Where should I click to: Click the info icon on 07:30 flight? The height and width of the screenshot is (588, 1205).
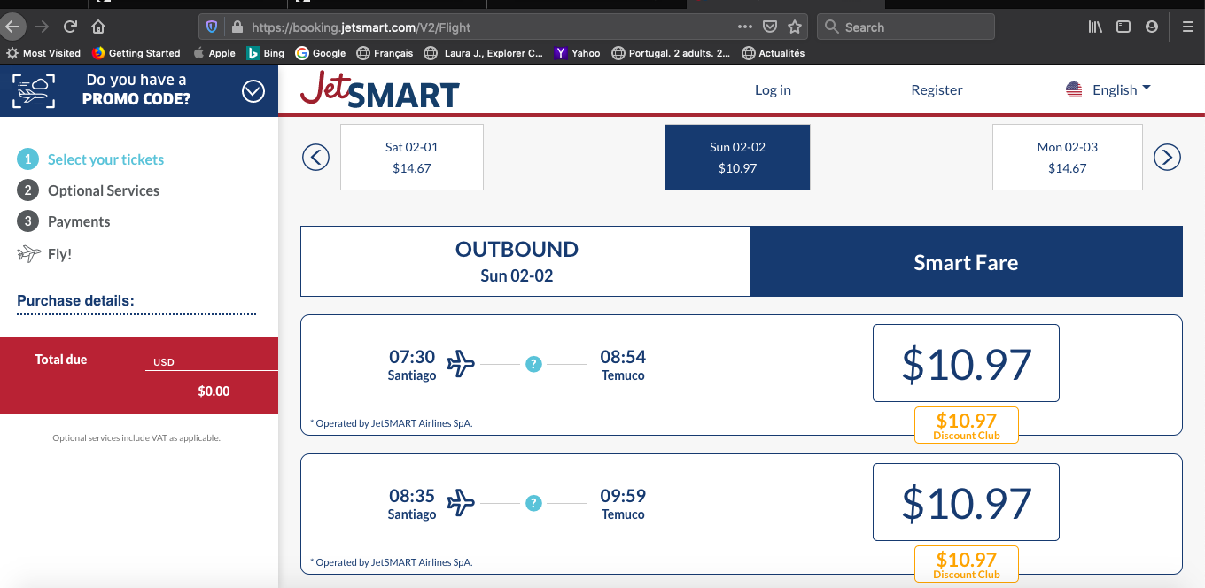click(533, 364)
